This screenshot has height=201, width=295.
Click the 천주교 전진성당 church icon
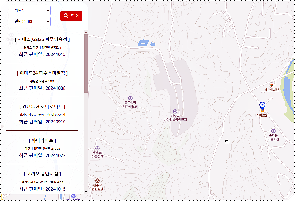click(x=98, y=181)
